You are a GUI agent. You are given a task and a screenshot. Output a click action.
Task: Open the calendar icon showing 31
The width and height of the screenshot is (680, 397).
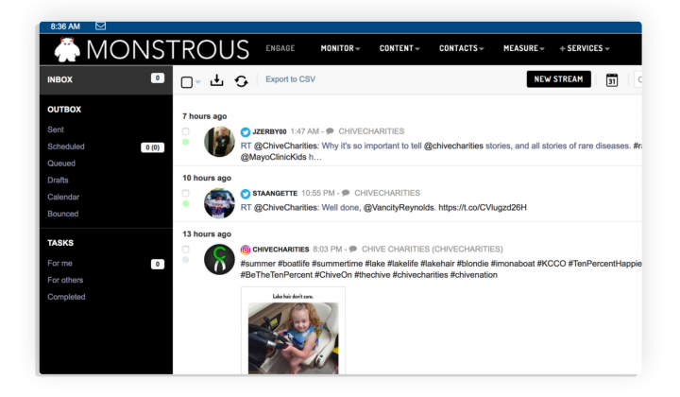click(x=611, y=79)
